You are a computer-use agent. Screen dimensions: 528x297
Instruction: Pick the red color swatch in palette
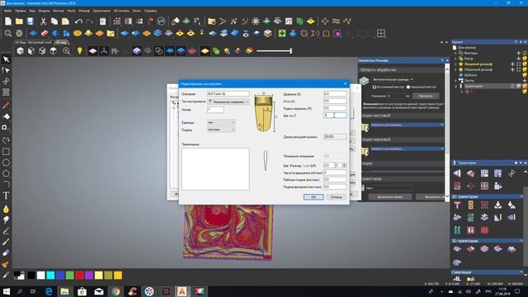[x=79, y=276]
